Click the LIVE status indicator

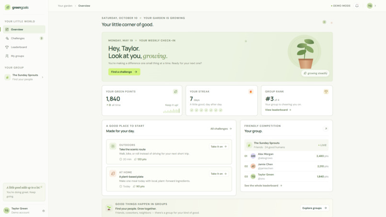tap(322, 145)
